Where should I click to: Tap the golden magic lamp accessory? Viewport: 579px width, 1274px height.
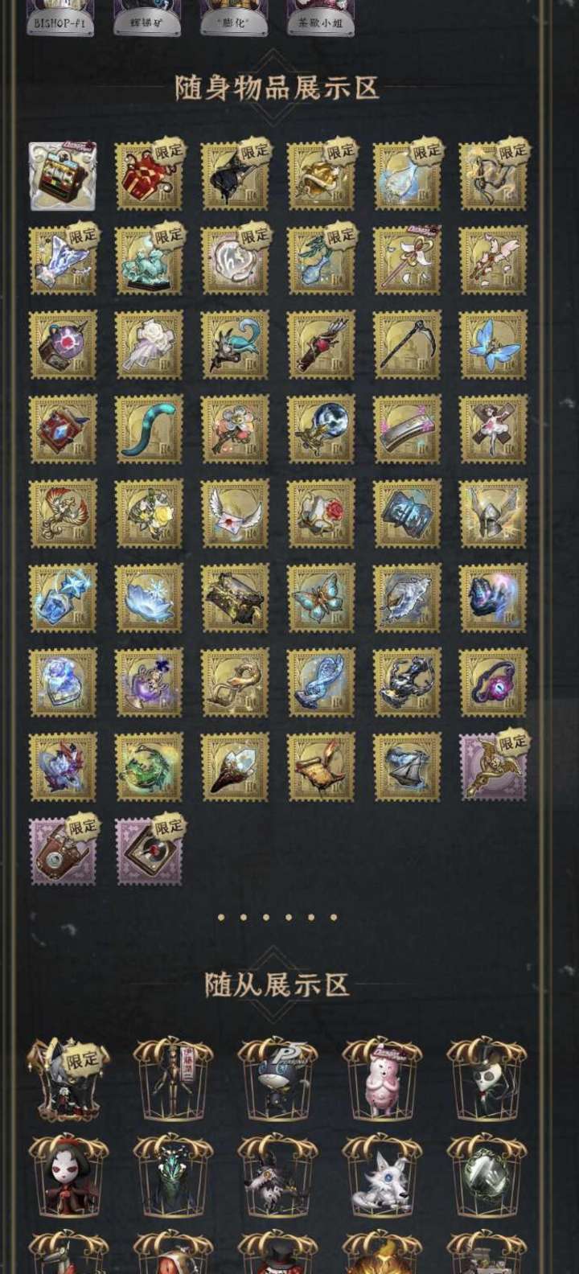coord(235,683)
